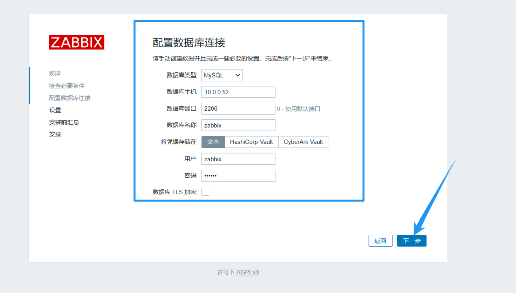Click the ZABBIX logo
The height and width of the screenshot is (293, 516).
click(x=77, y=42)
